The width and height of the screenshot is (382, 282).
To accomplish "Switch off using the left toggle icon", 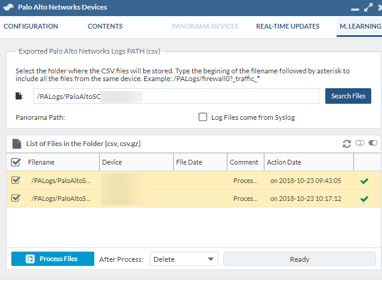I will tap(359, 144).
